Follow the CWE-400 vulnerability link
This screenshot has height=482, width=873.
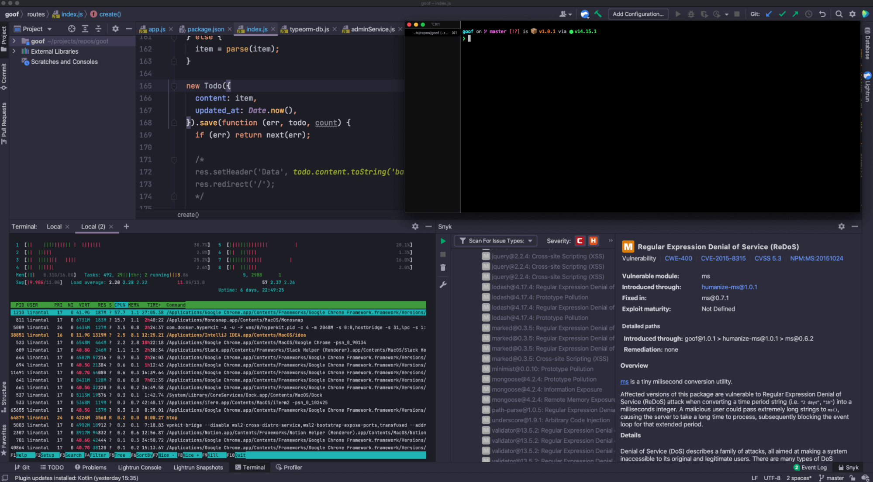click(678, 258)
